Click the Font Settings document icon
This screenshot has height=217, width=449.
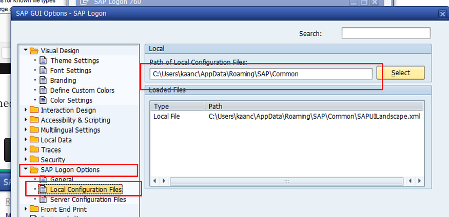tap(43, 71)
